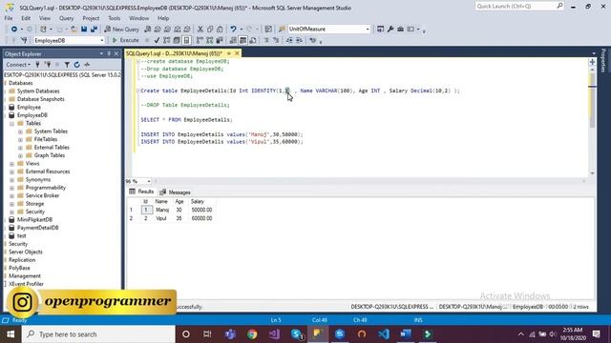Click the Navigate Backward icon
The height and width of the screenshot is (343, 611).
14,30
